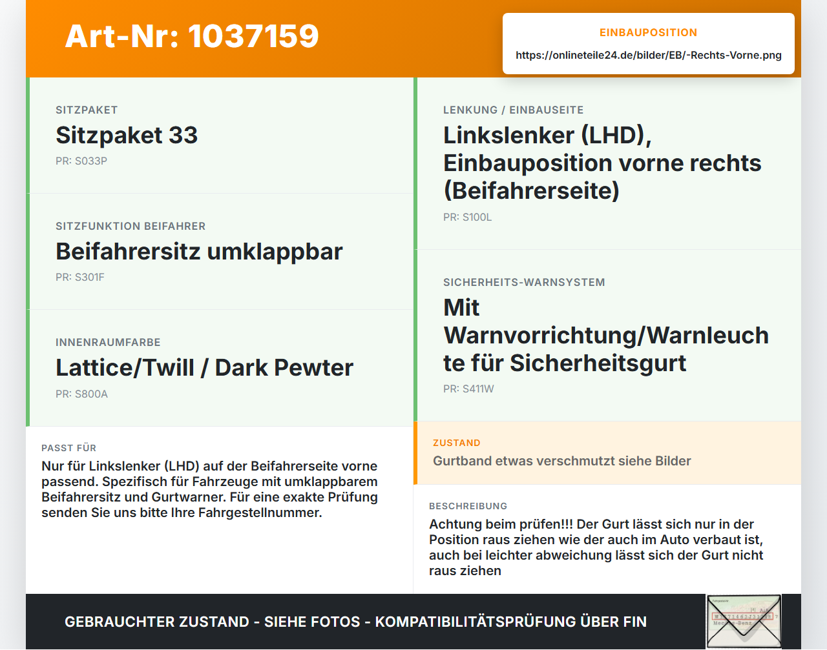Select the Sitzpaket 33 card

click(220, 136)
